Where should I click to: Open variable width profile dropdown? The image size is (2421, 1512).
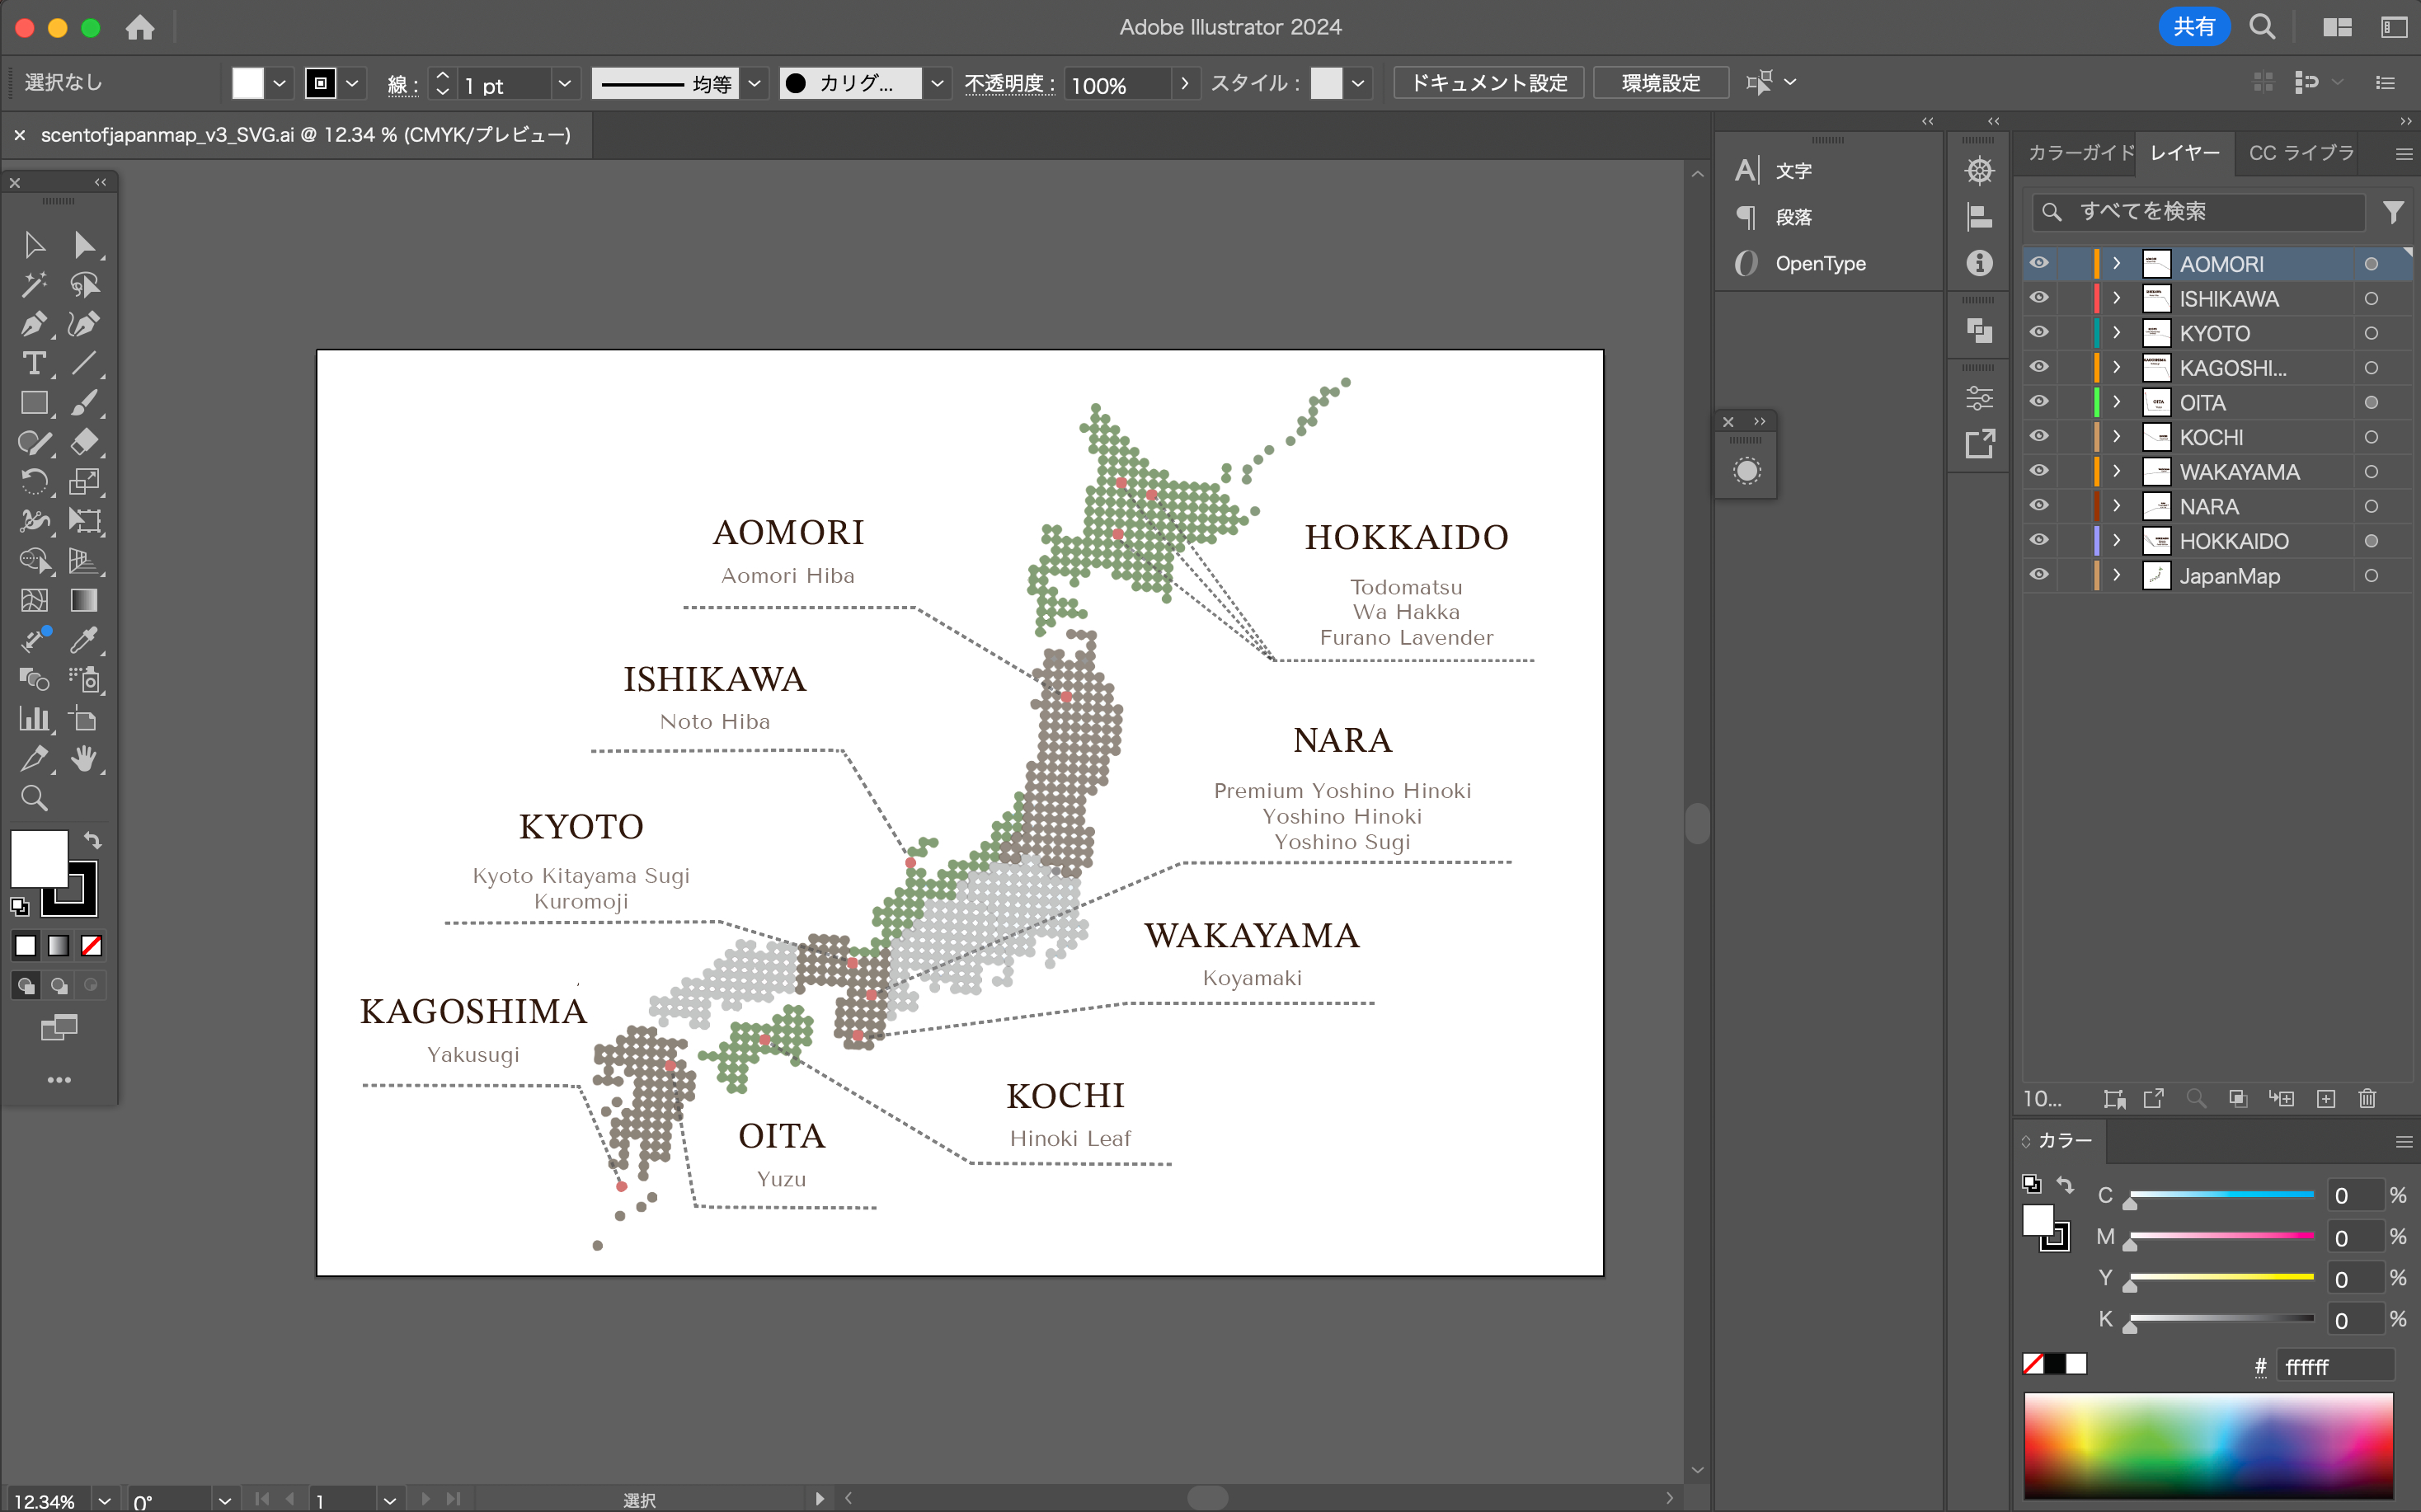755,83
